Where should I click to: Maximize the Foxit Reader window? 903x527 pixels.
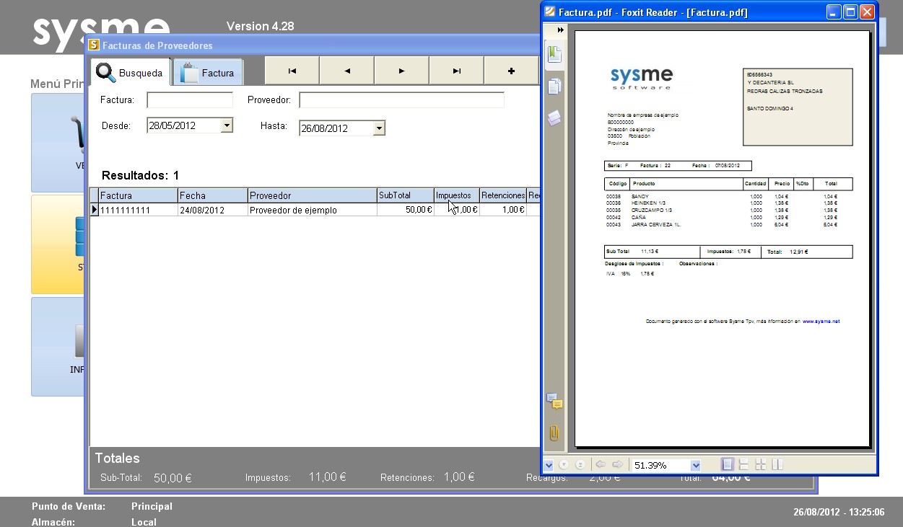pyautogui.click(x=851, y=12)
